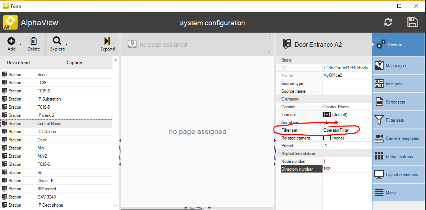Open Button matrixes panel

pos(398,157)
